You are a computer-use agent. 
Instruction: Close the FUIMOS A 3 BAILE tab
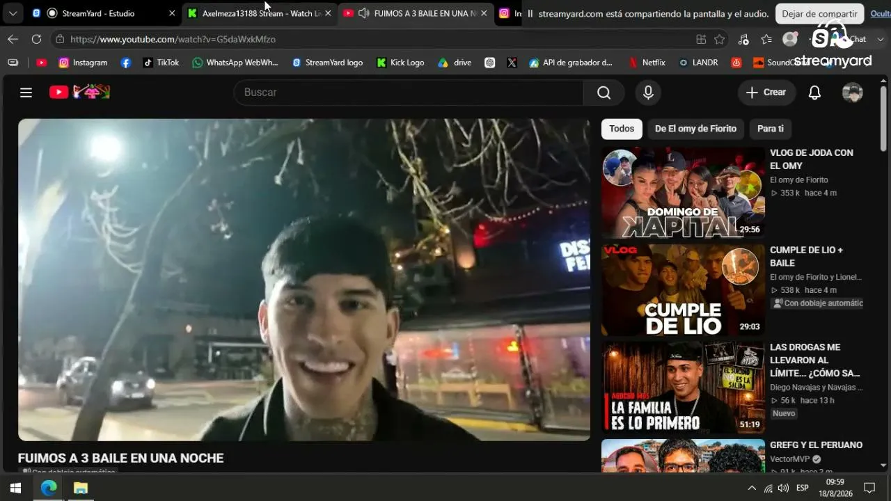[x=484, y=13]
